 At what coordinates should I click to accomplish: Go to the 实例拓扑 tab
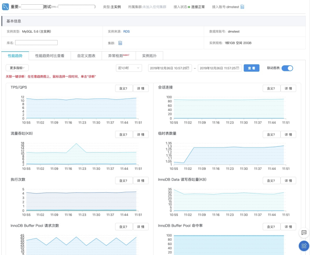tap(149, 56)
